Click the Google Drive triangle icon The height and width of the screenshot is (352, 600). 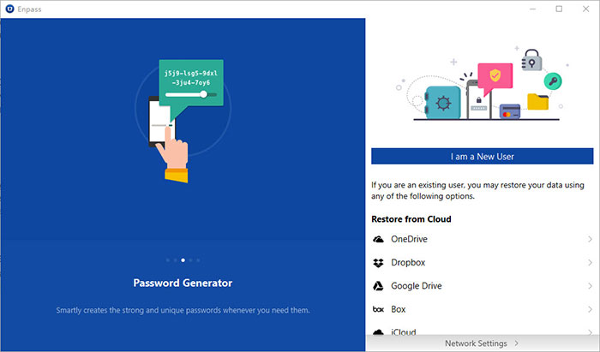click(379, 286)
